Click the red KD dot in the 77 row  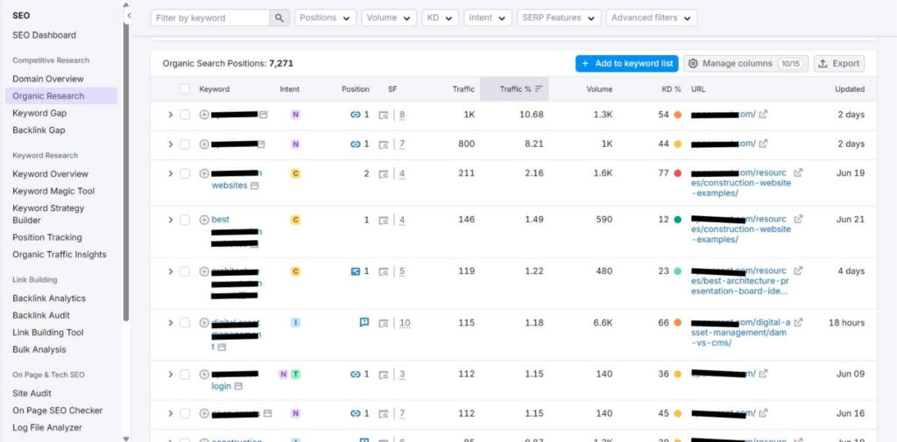point(677,173)
